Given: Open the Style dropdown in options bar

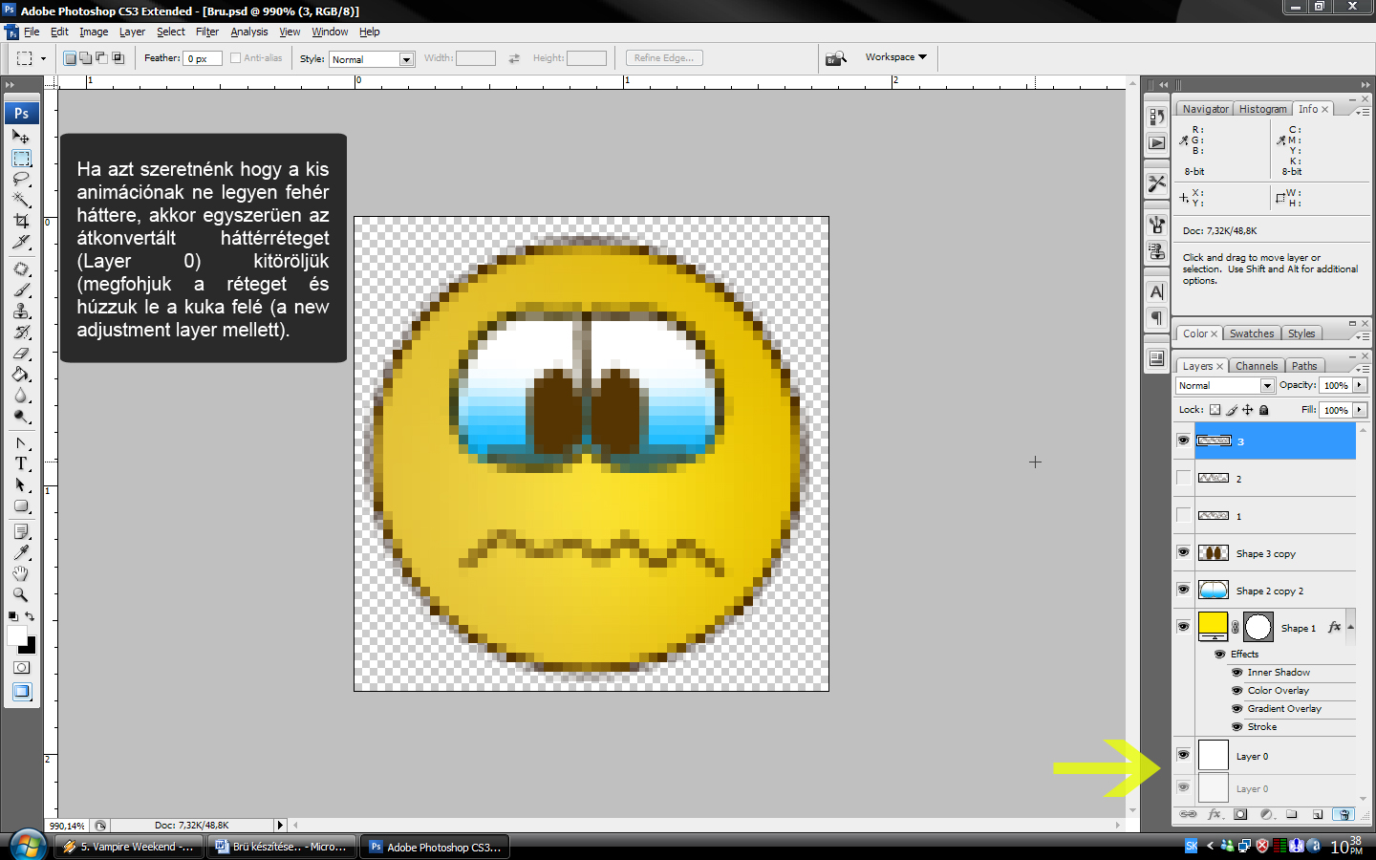Looking at the screenshot, I should coord(406,59).
